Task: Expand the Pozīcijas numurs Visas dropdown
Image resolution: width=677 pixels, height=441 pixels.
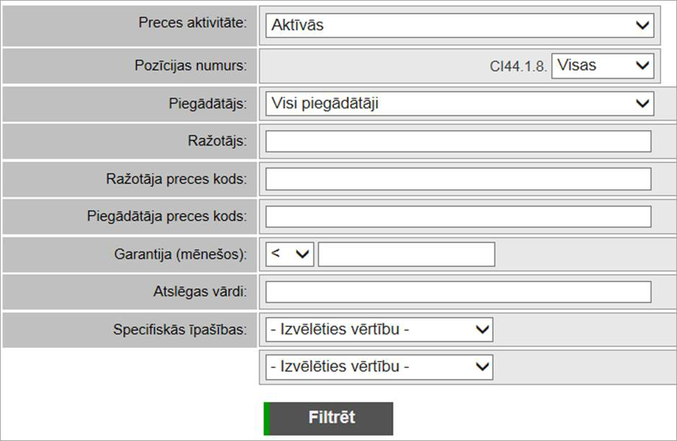Action: (602, 66)
